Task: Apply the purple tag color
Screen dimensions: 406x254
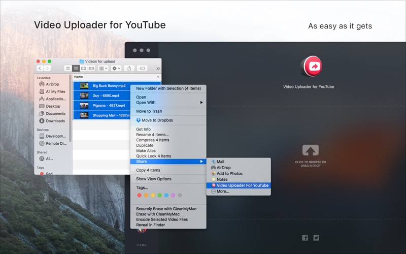Action: [x=173, y=195]
